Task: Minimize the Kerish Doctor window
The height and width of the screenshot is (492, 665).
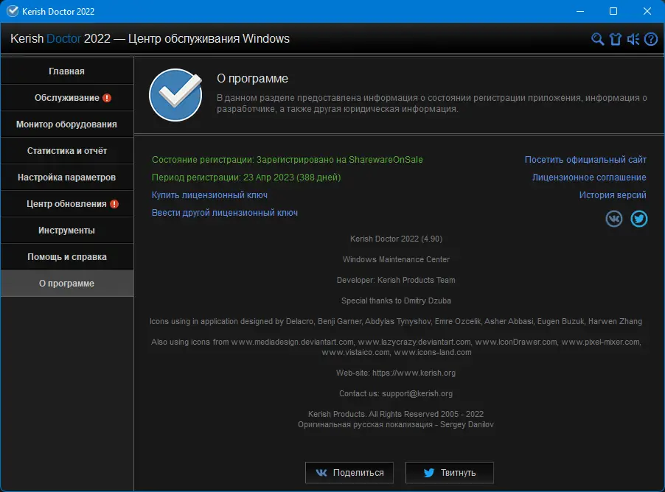Action: (x=580, y=12)
